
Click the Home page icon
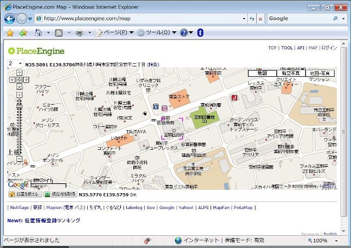click(38, 33)
